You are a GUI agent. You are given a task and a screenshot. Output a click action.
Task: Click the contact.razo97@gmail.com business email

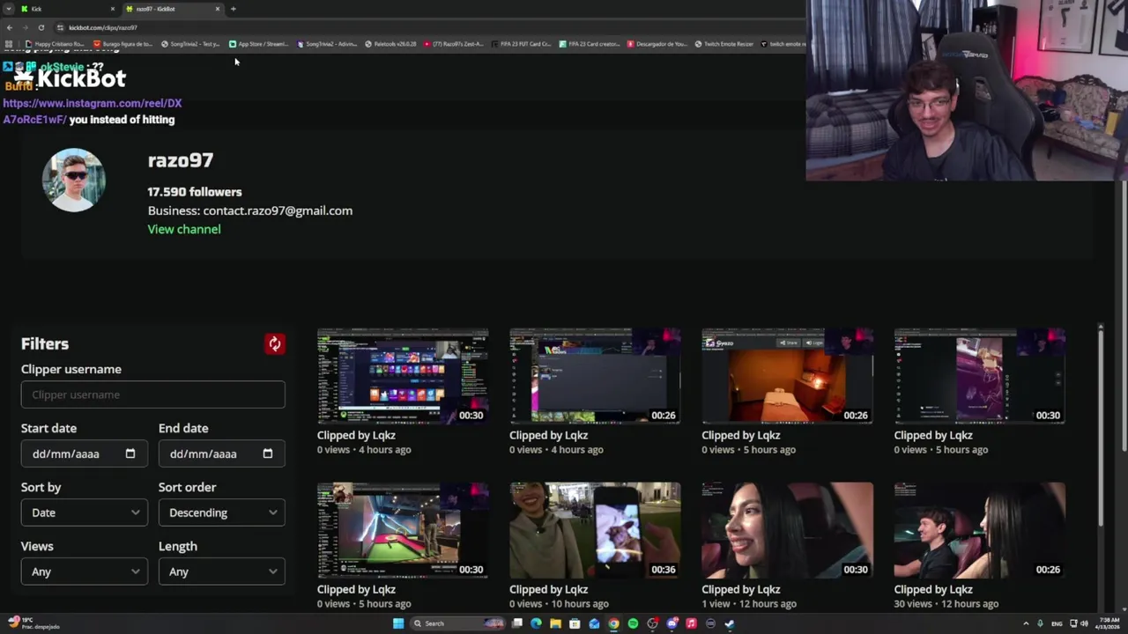[x=278, y=210]
